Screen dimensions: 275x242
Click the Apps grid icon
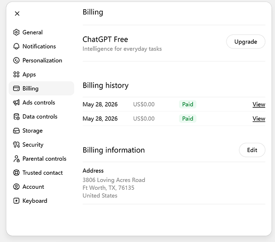16,75
